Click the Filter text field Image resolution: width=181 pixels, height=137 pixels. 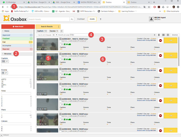click(x=79, y=35)
